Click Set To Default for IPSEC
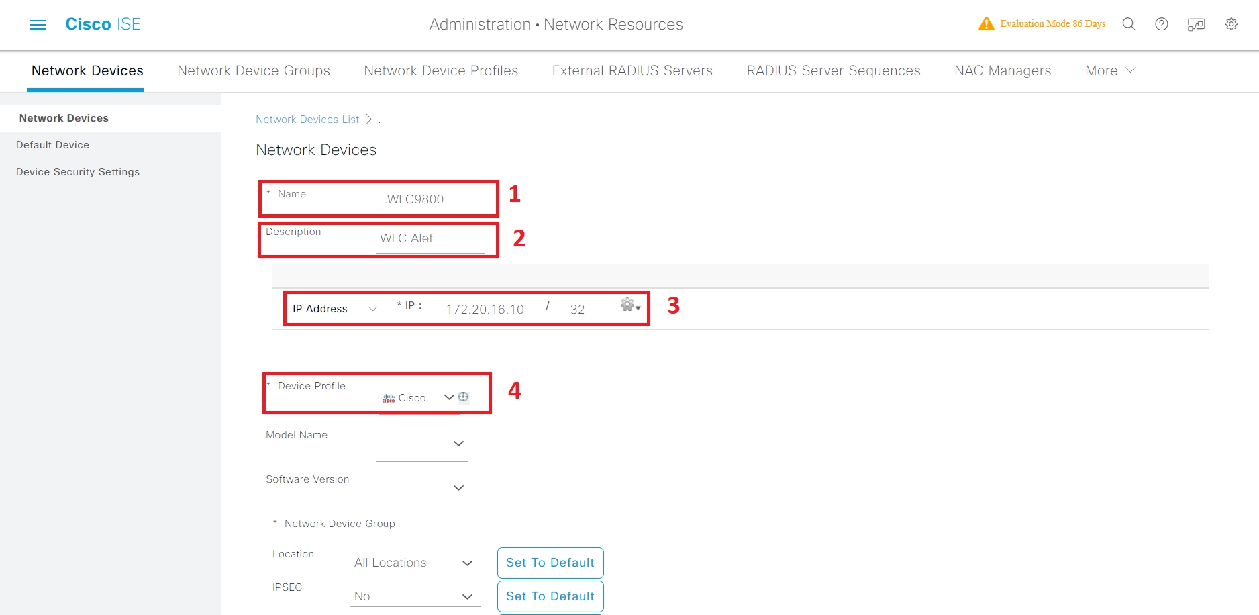This screenshot has width=1259, height=615. coord(550,596)
